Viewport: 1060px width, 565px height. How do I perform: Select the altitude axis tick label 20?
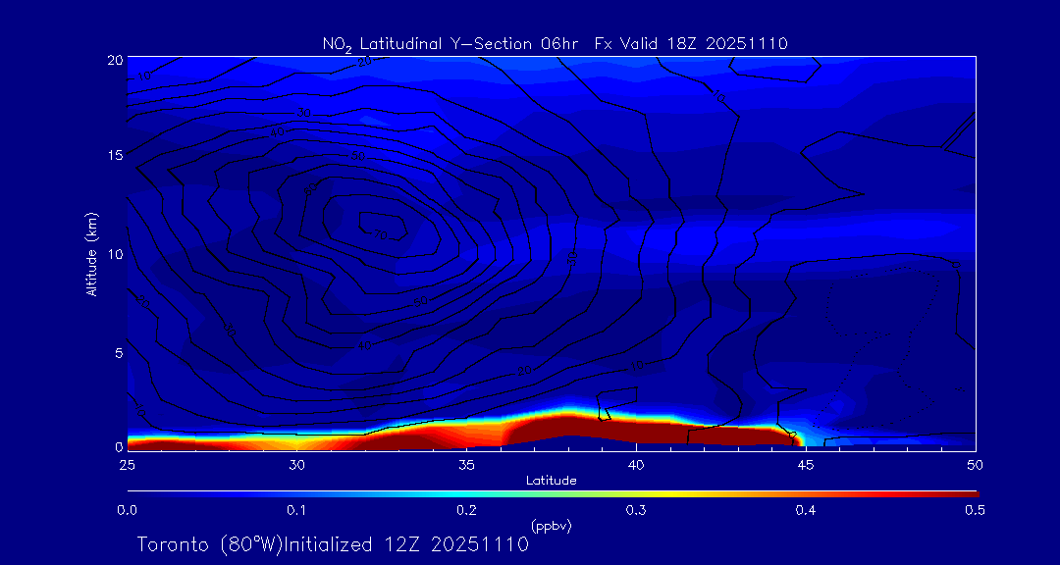click(114, 59)
